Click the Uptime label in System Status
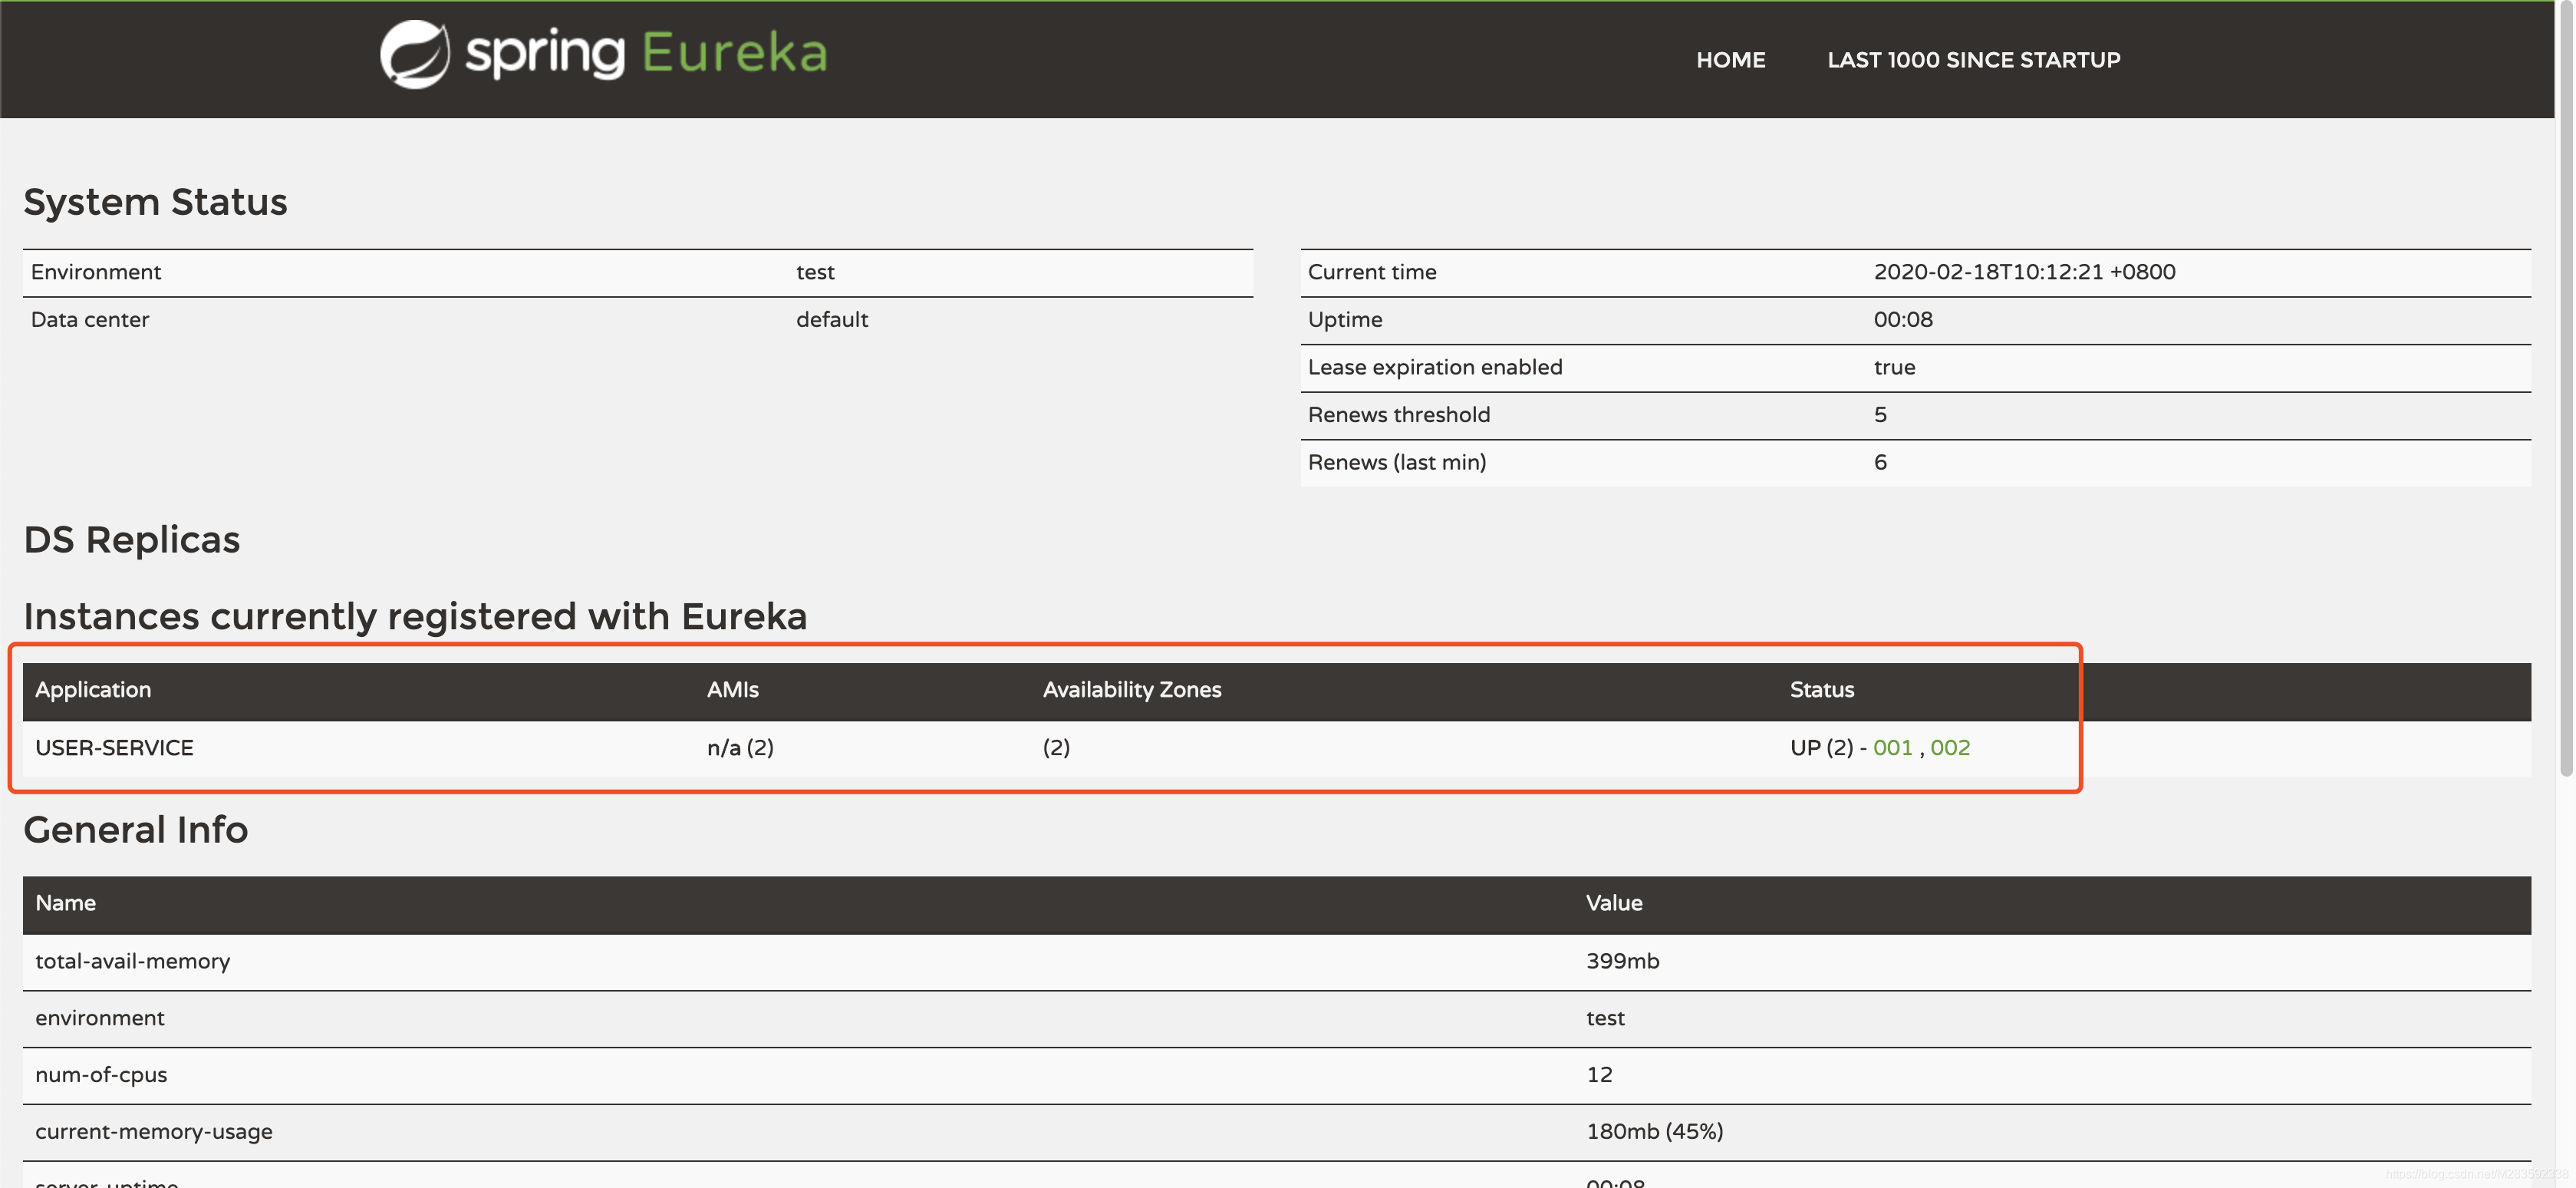The height and width of the screenshot is (1188, 2576). coord(1345,319)
